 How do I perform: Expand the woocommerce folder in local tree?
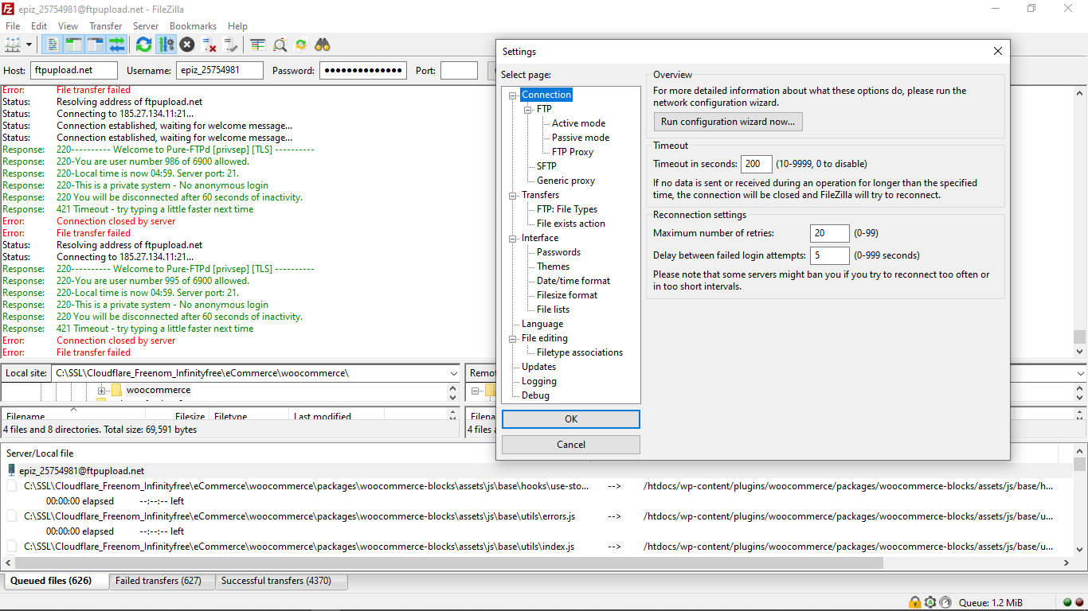tap(102, 391)
